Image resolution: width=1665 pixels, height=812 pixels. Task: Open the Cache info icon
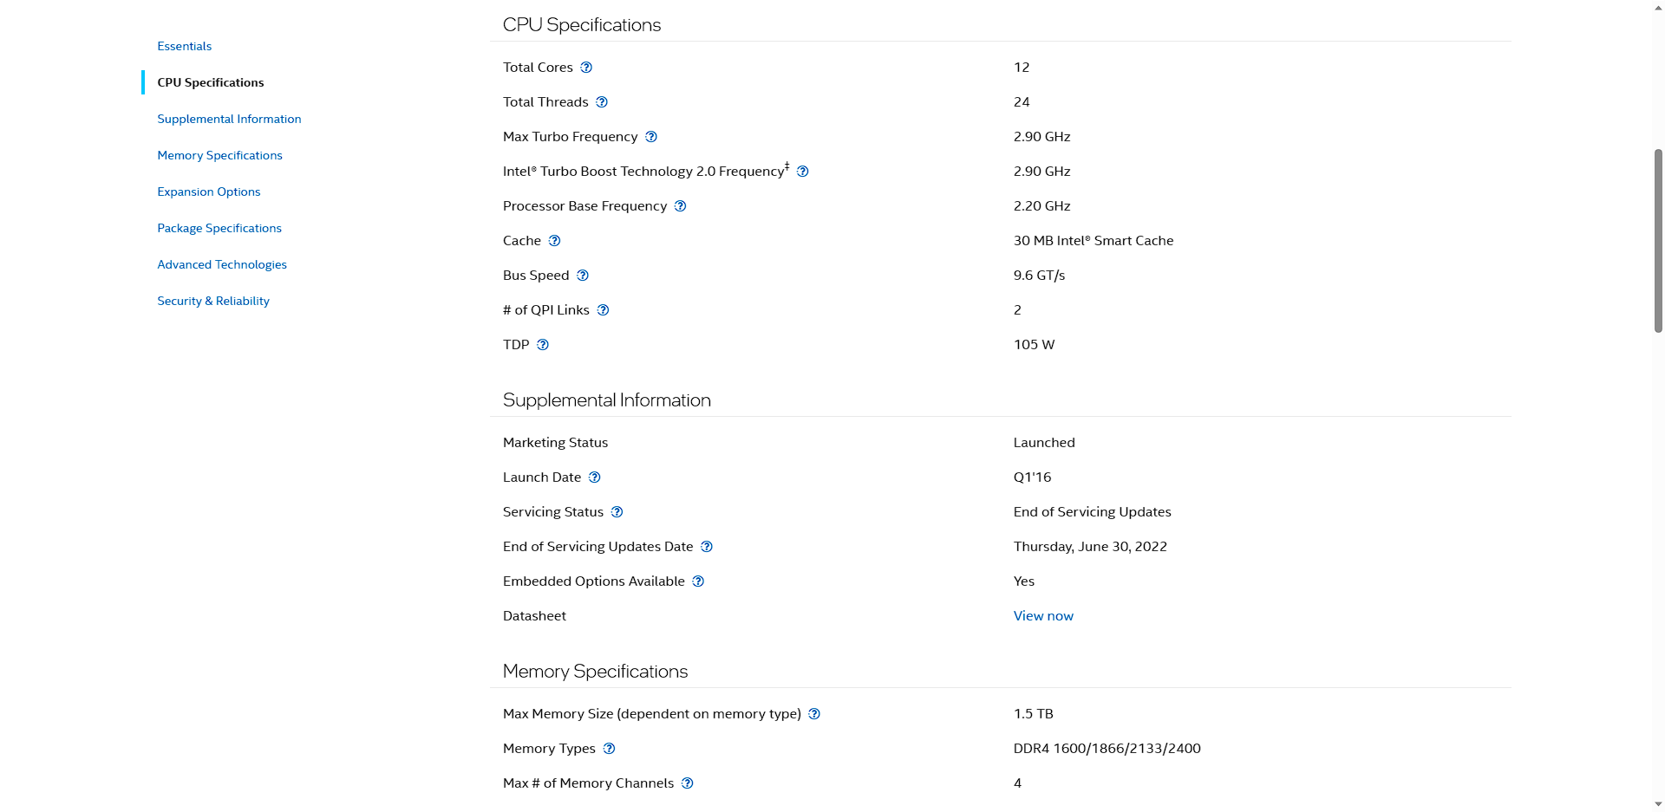[555, 241]
